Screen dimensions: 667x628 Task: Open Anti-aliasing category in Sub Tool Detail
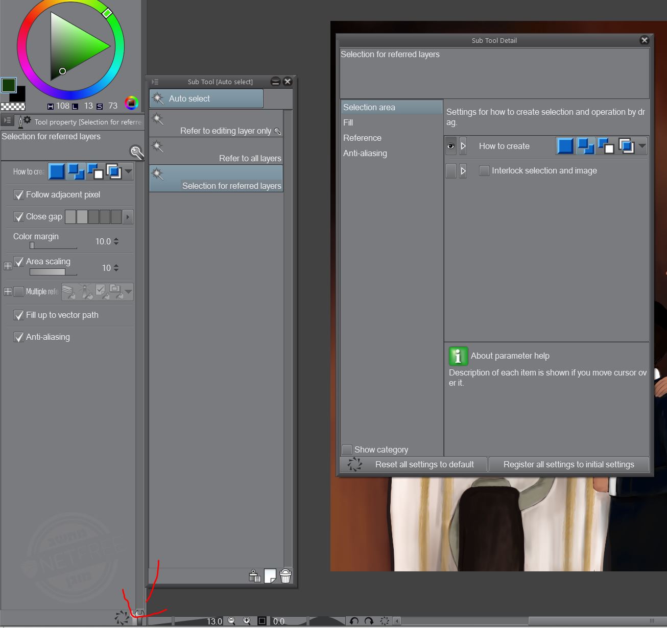point(391,153)
